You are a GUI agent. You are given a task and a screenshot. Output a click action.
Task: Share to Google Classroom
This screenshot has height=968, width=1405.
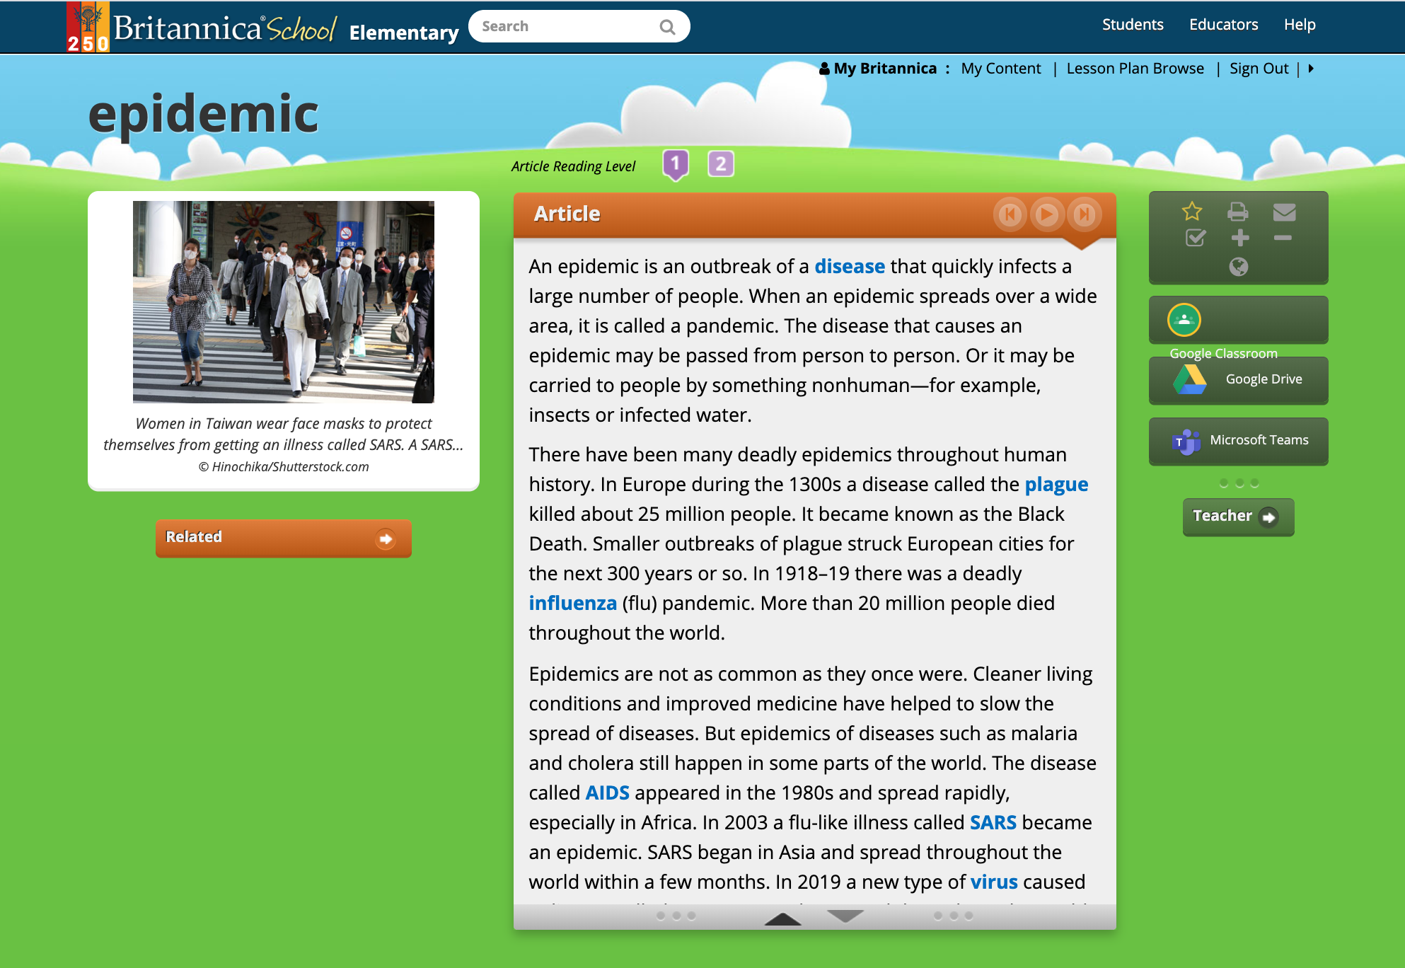1238,320
